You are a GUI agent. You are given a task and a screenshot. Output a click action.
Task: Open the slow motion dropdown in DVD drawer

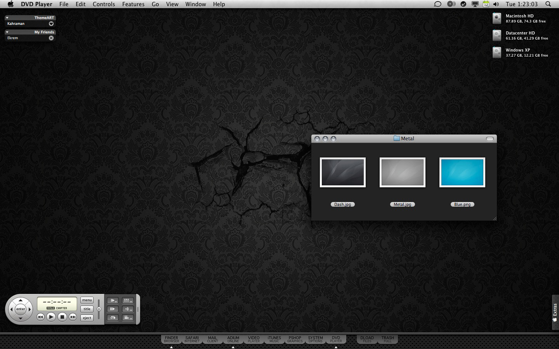(113, 301)
